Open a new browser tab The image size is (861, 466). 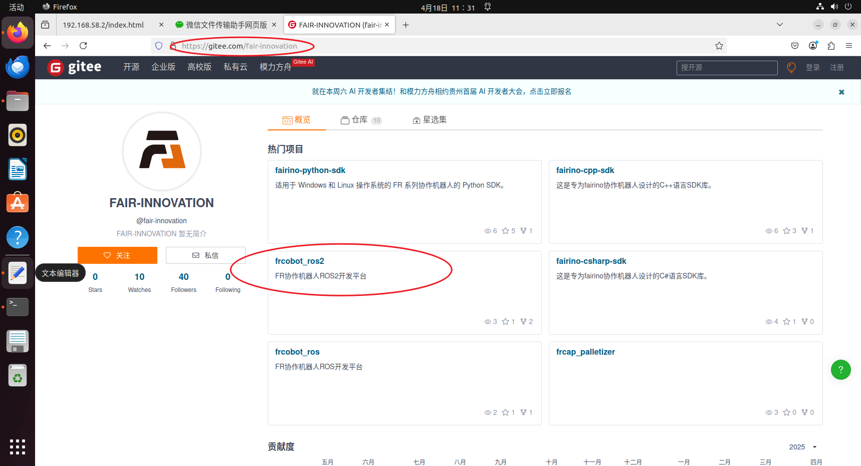(406, 25)
